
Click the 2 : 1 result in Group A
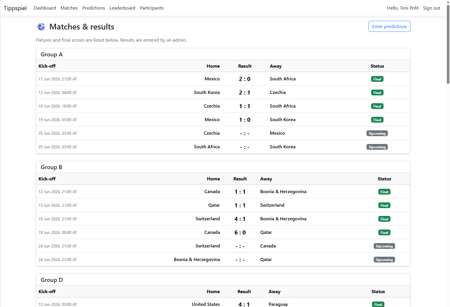pos(245,93)
